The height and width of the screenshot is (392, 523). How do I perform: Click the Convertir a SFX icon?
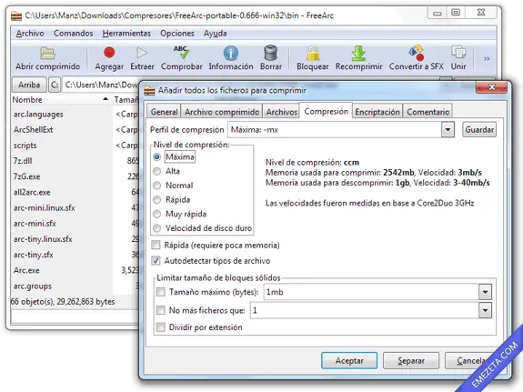coord(417,53)
